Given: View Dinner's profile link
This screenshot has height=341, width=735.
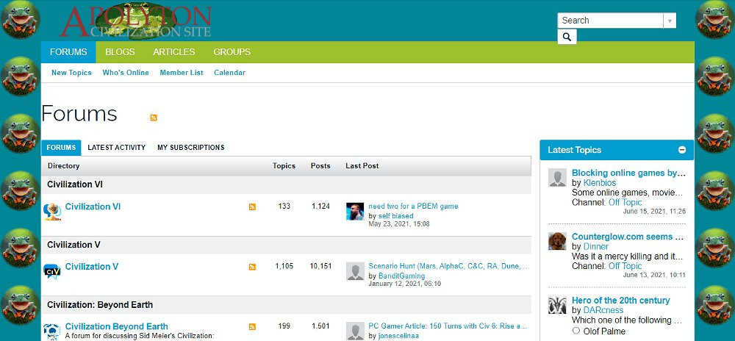Looking at the screenshot, I should coord(596,246).
